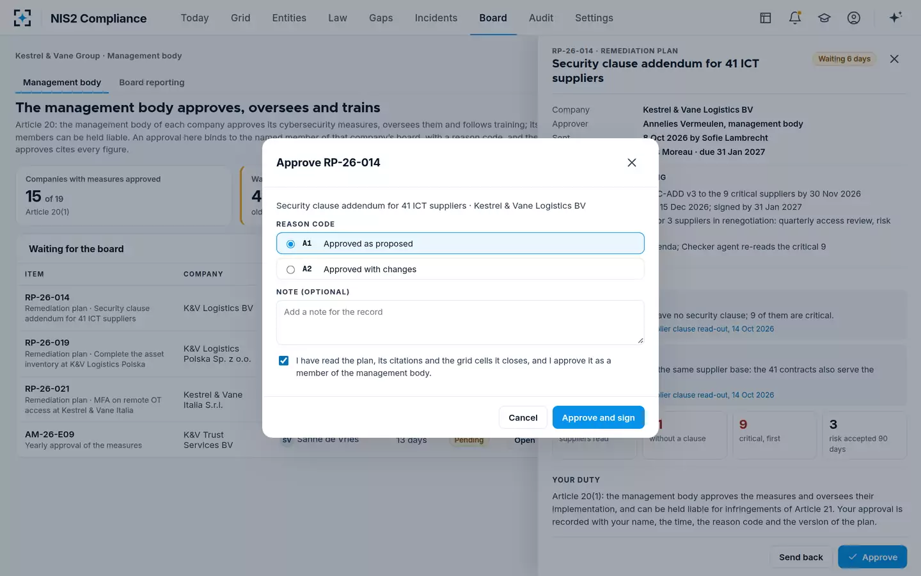This screenshot has width=921, height=576.
Task: Open the training graduation cap icon
Action: (824, 18)
